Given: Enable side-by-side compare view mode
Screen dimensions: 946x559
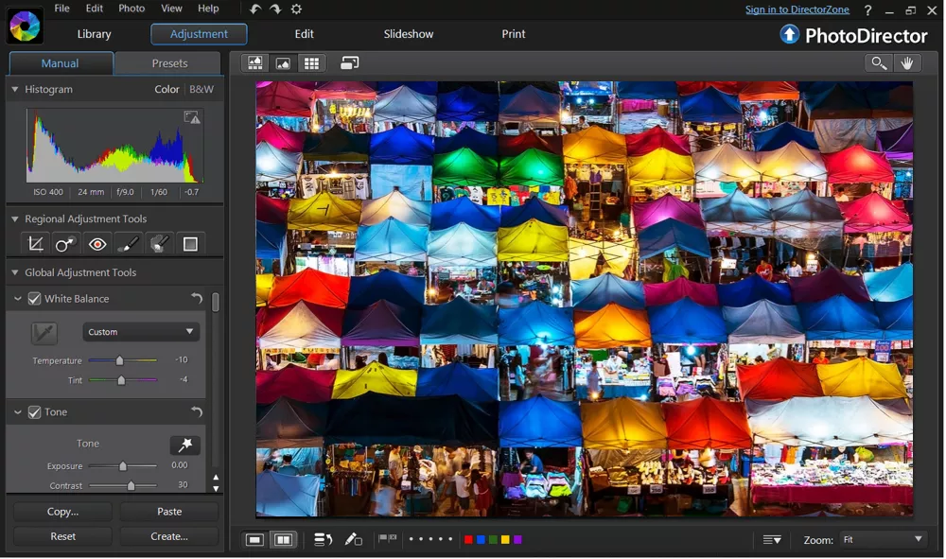Looking at the screenshot, I should pos(284,539).
